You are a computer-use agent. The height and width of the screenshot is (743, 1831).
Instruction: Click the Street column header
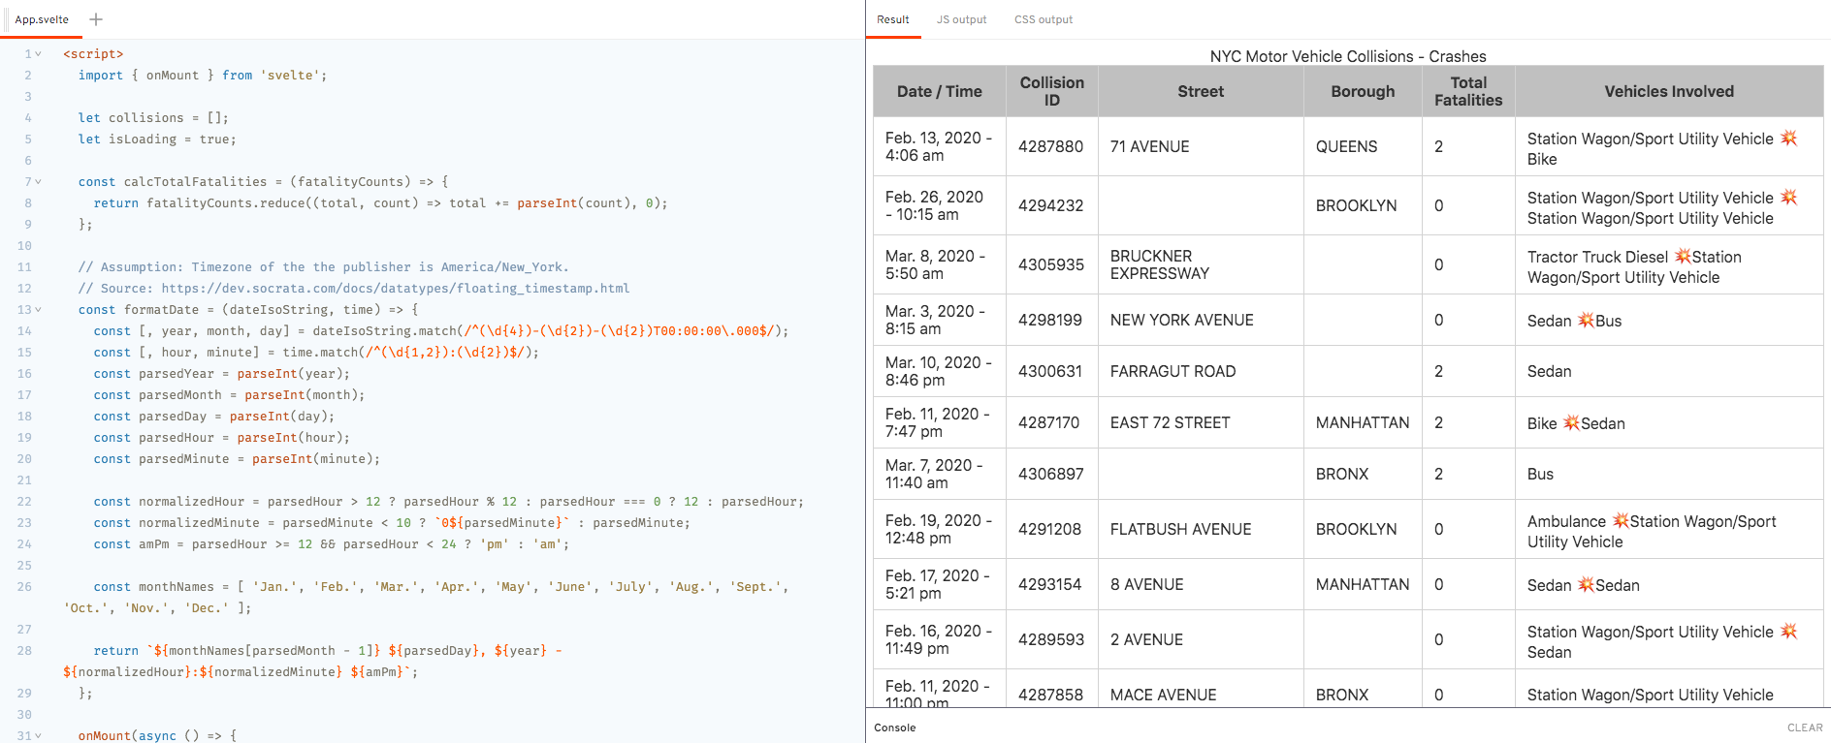(x=1201, y=91)
